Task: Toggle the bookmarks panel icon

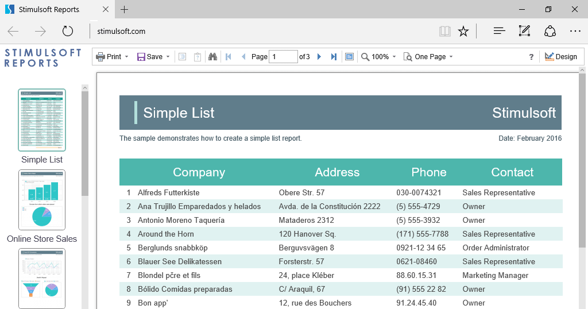Action: 182,57
